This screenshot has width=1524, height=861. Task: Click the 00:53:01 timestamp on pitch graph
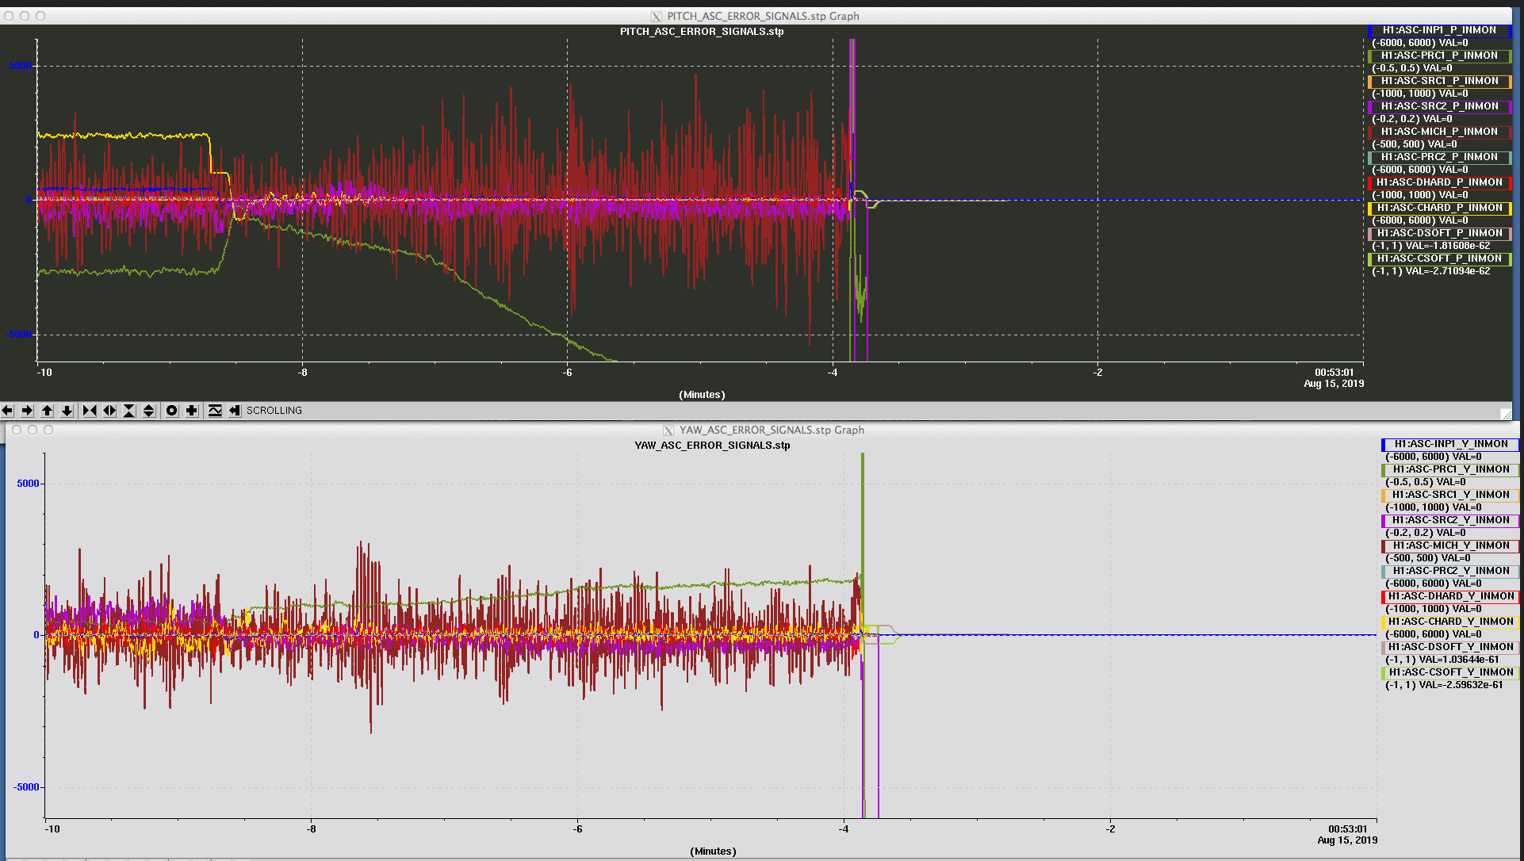1334,372
